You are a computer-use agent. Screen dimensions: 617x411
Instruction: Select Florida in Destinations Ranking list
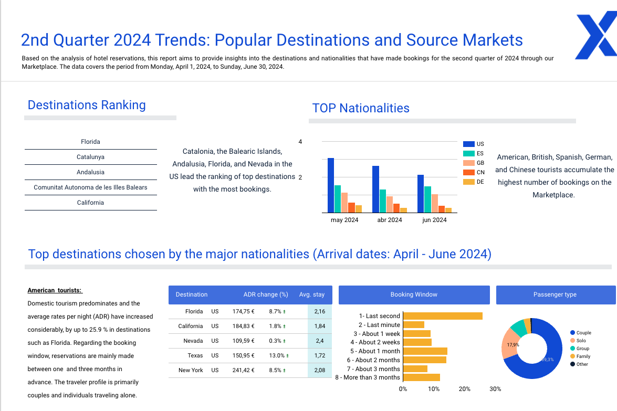tap(90, 142)
